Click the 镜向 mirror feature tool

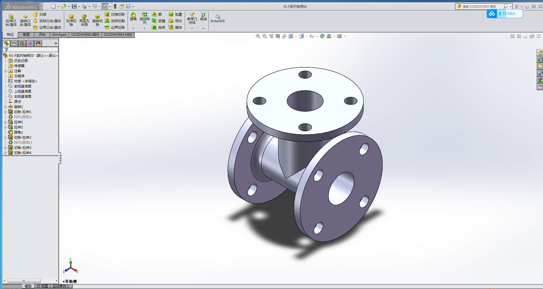pos(175,28)
